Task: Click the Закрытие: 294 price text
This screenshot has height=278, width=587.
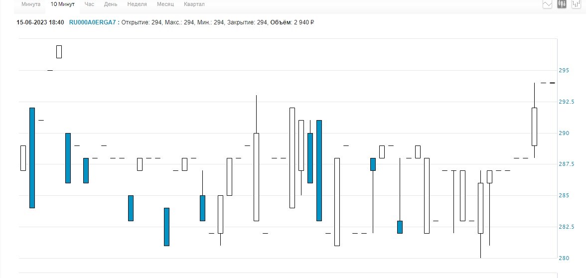Action: point(247,22)
